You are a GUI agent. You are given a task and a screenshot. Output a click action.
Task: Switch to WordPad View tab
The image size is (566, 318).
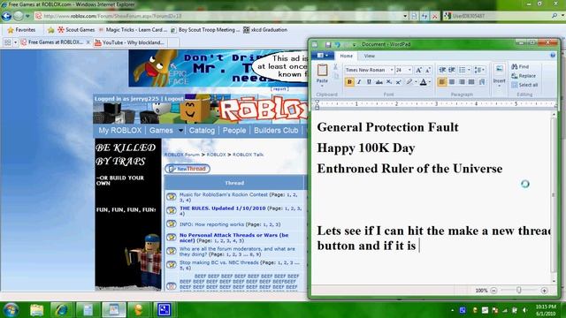click(370, 56)
